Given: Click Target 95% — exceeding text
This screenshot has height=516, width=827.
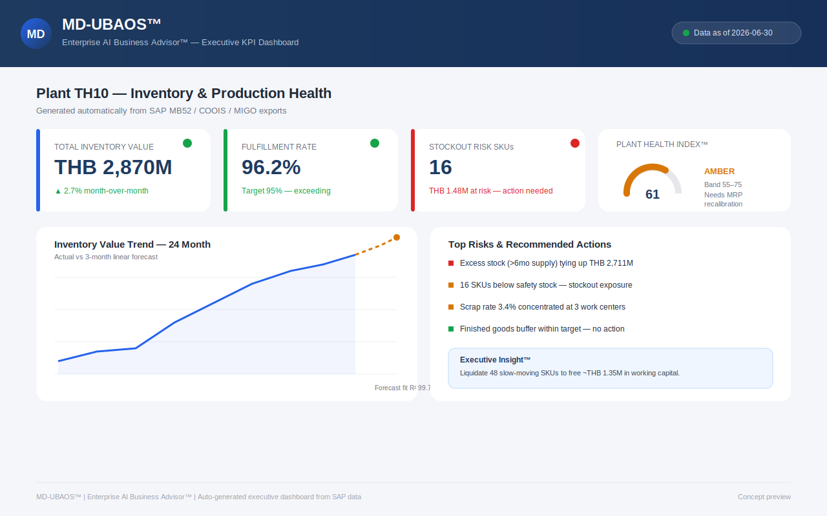Looking at the screenshot, I should coord(286,191).
